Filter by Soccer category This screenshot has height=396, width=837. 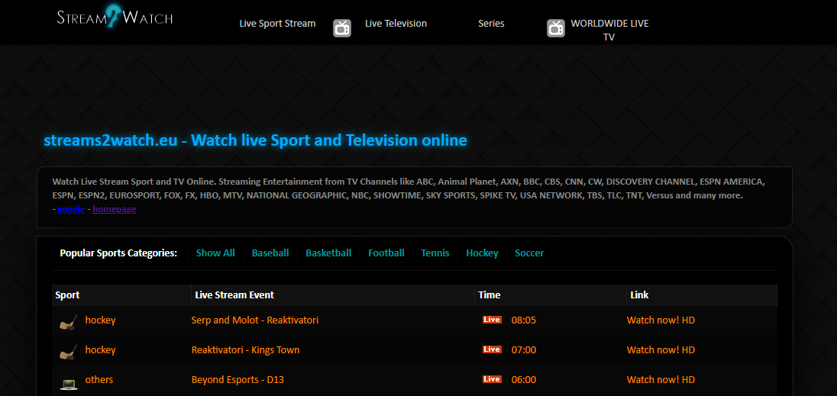click(x=529, y=253)
